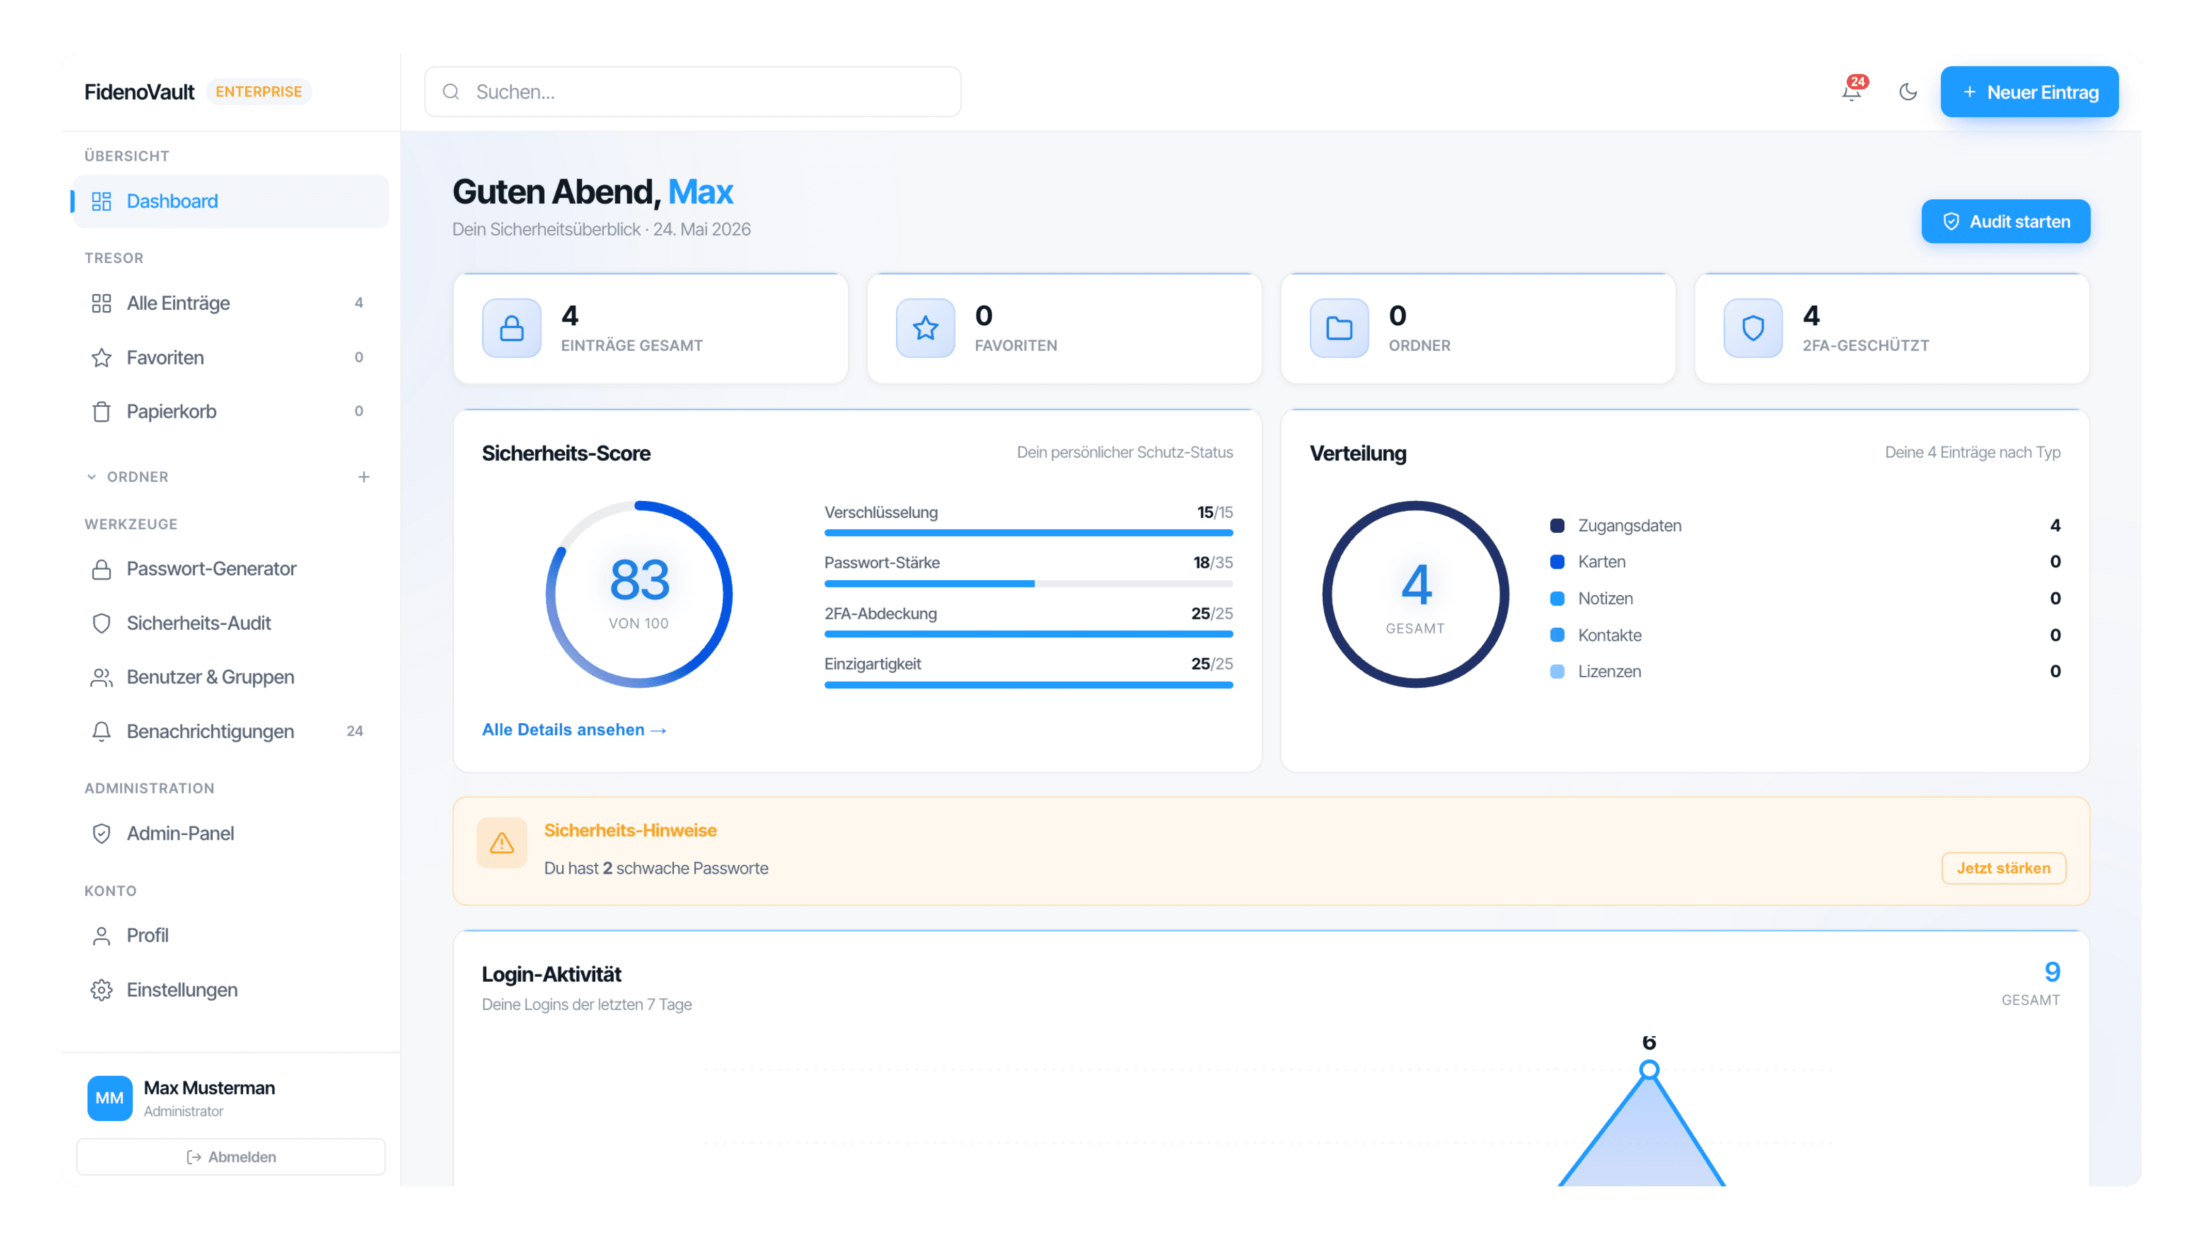This screenshot has width=2204, height=1239.
Task: Open Alle Einträge in the sidebar
Action: (x=230, y=303)
